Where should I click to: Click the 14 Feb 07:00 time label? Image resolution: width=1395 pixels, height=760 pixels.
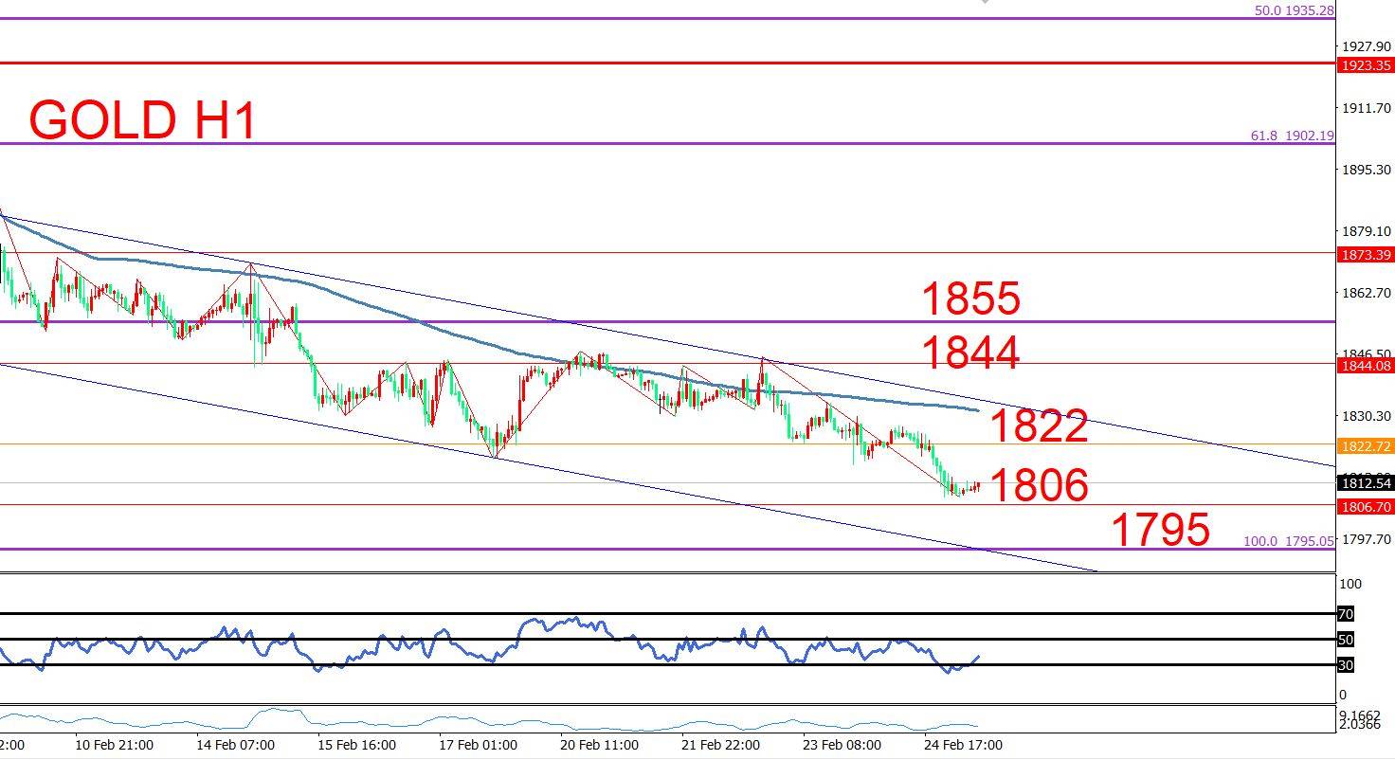tap(235, 745)
